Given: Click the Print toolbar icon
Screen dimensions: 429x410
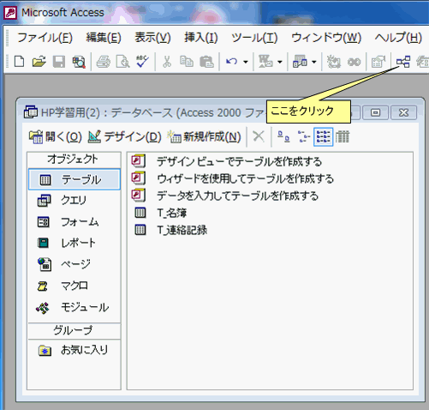Looking at the screenshot, I should (x=103, y=62).
